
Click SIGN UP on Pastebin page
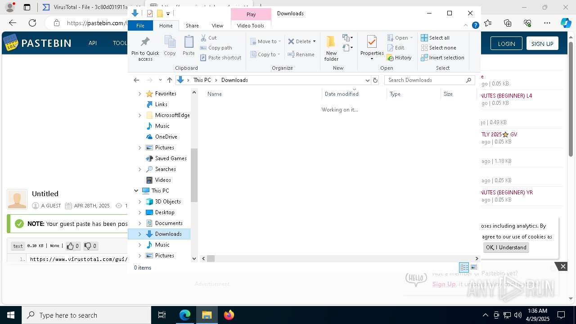[542, 44]
